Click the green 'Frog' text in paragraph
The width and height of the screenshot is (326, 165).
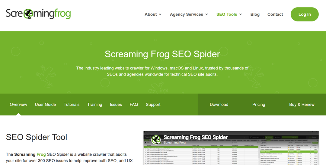(x=41, y=154)
